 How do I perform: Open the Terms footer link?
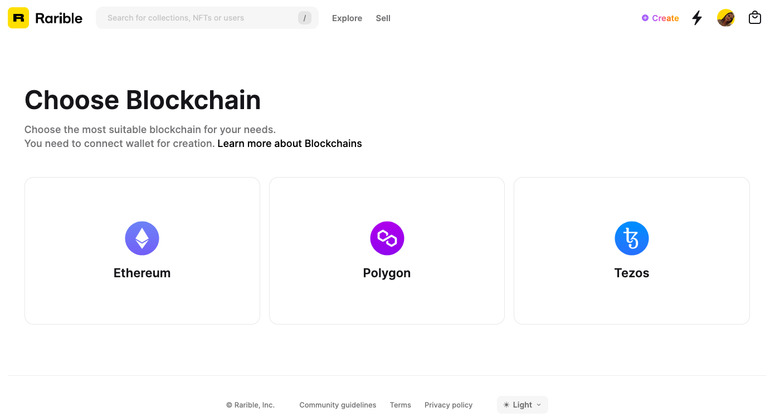click(401, 405)
